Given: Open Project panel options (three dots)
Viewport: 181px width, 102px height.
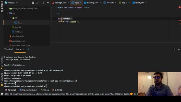Looking at the screenshot, I should tap(43, 3).
